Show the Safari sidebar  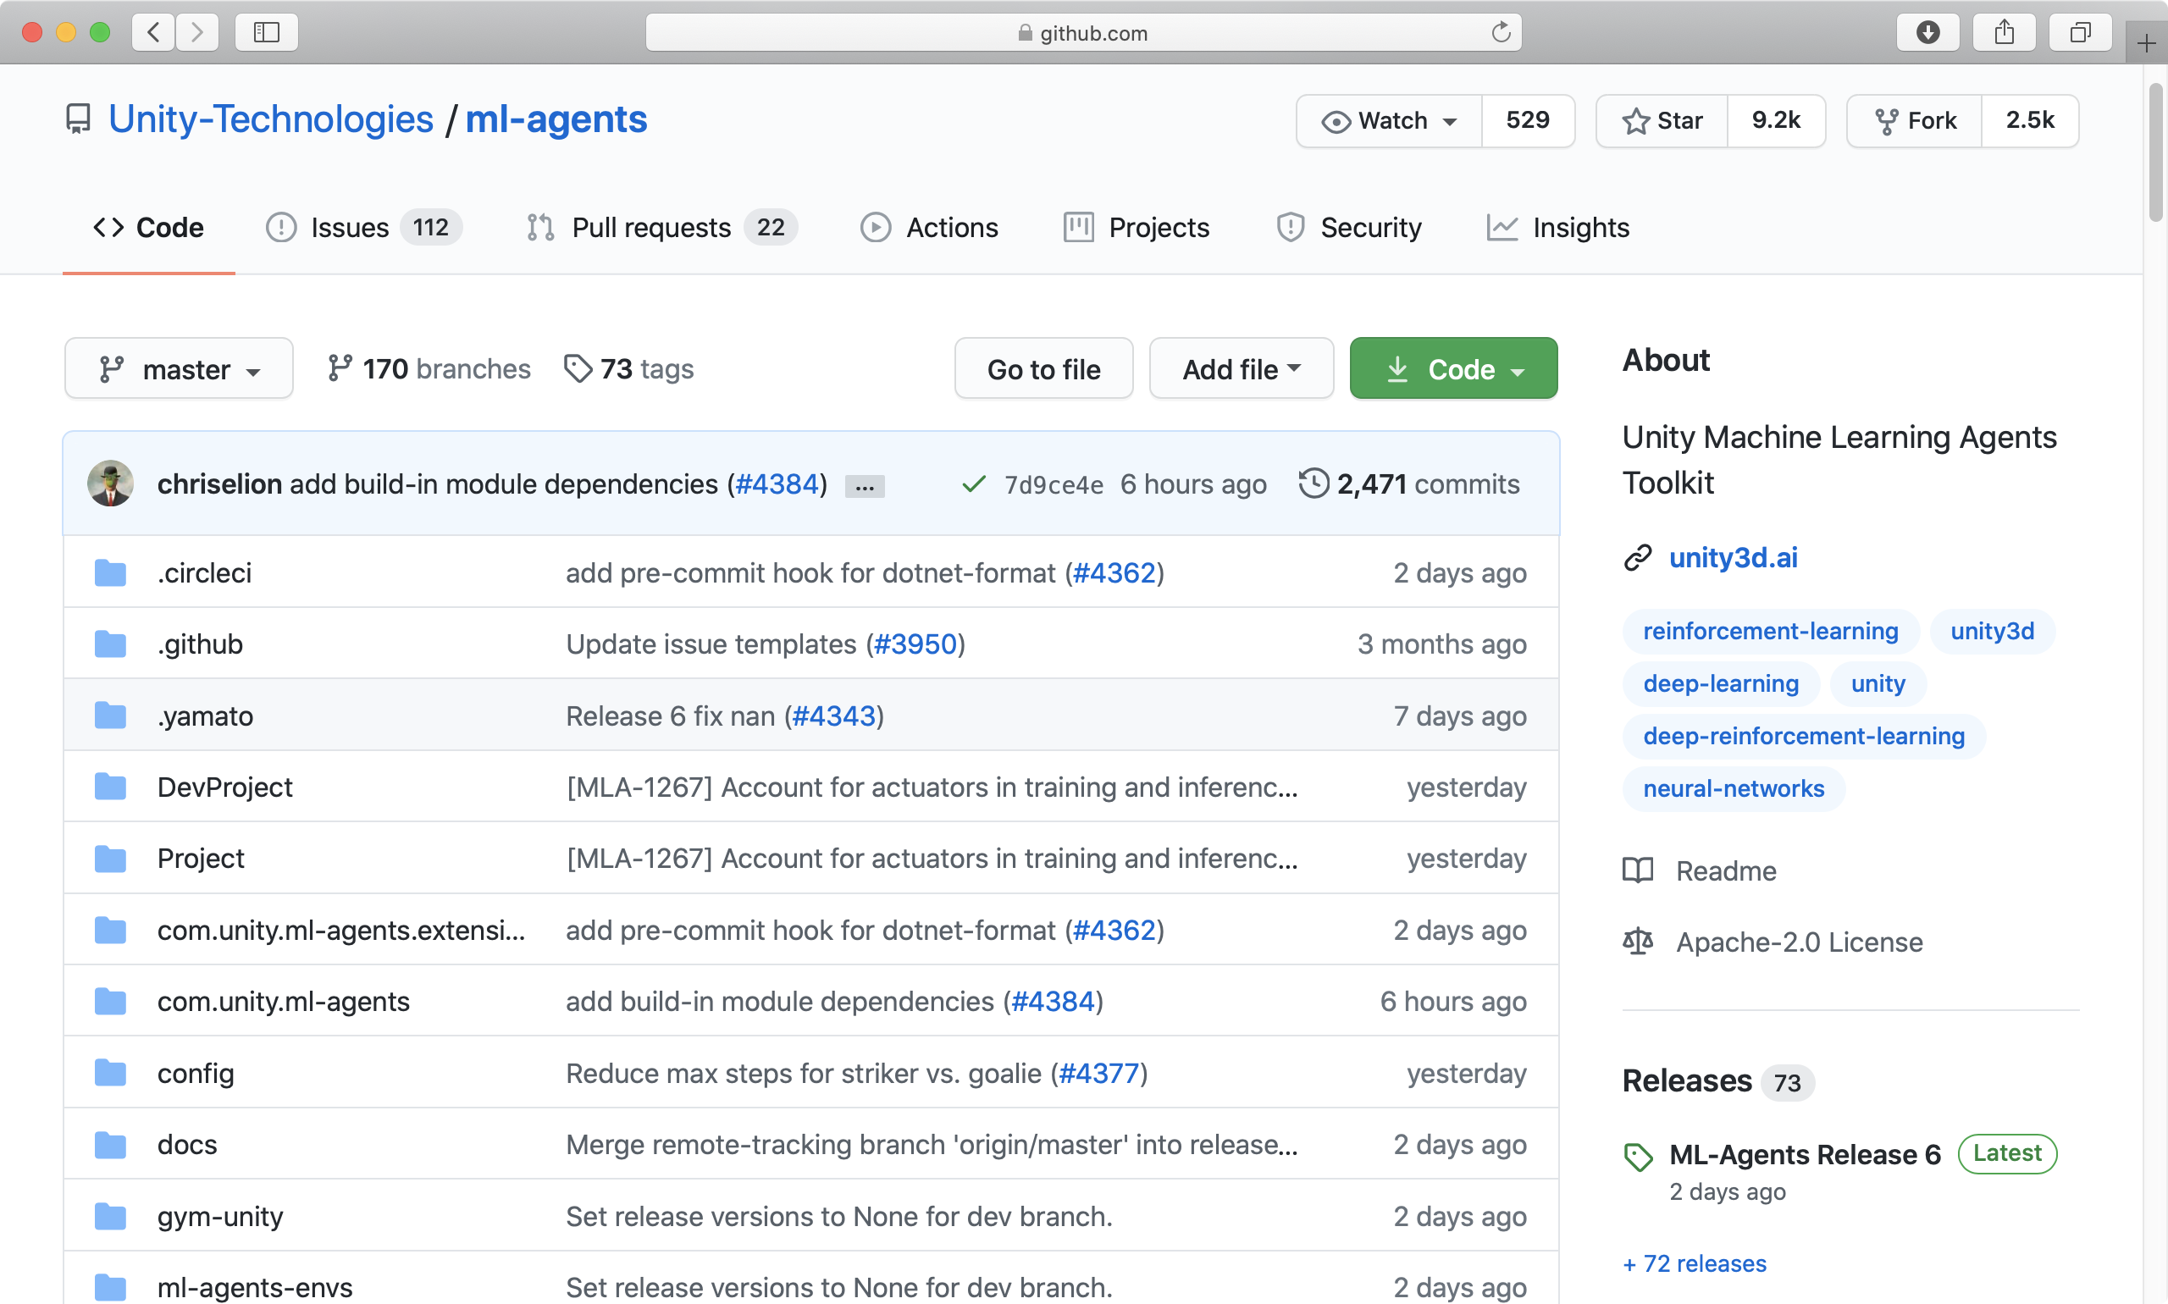coord(266,32)
